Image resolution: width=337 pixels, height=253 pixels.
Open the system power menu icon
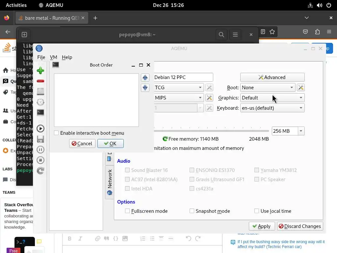(329, 5)
